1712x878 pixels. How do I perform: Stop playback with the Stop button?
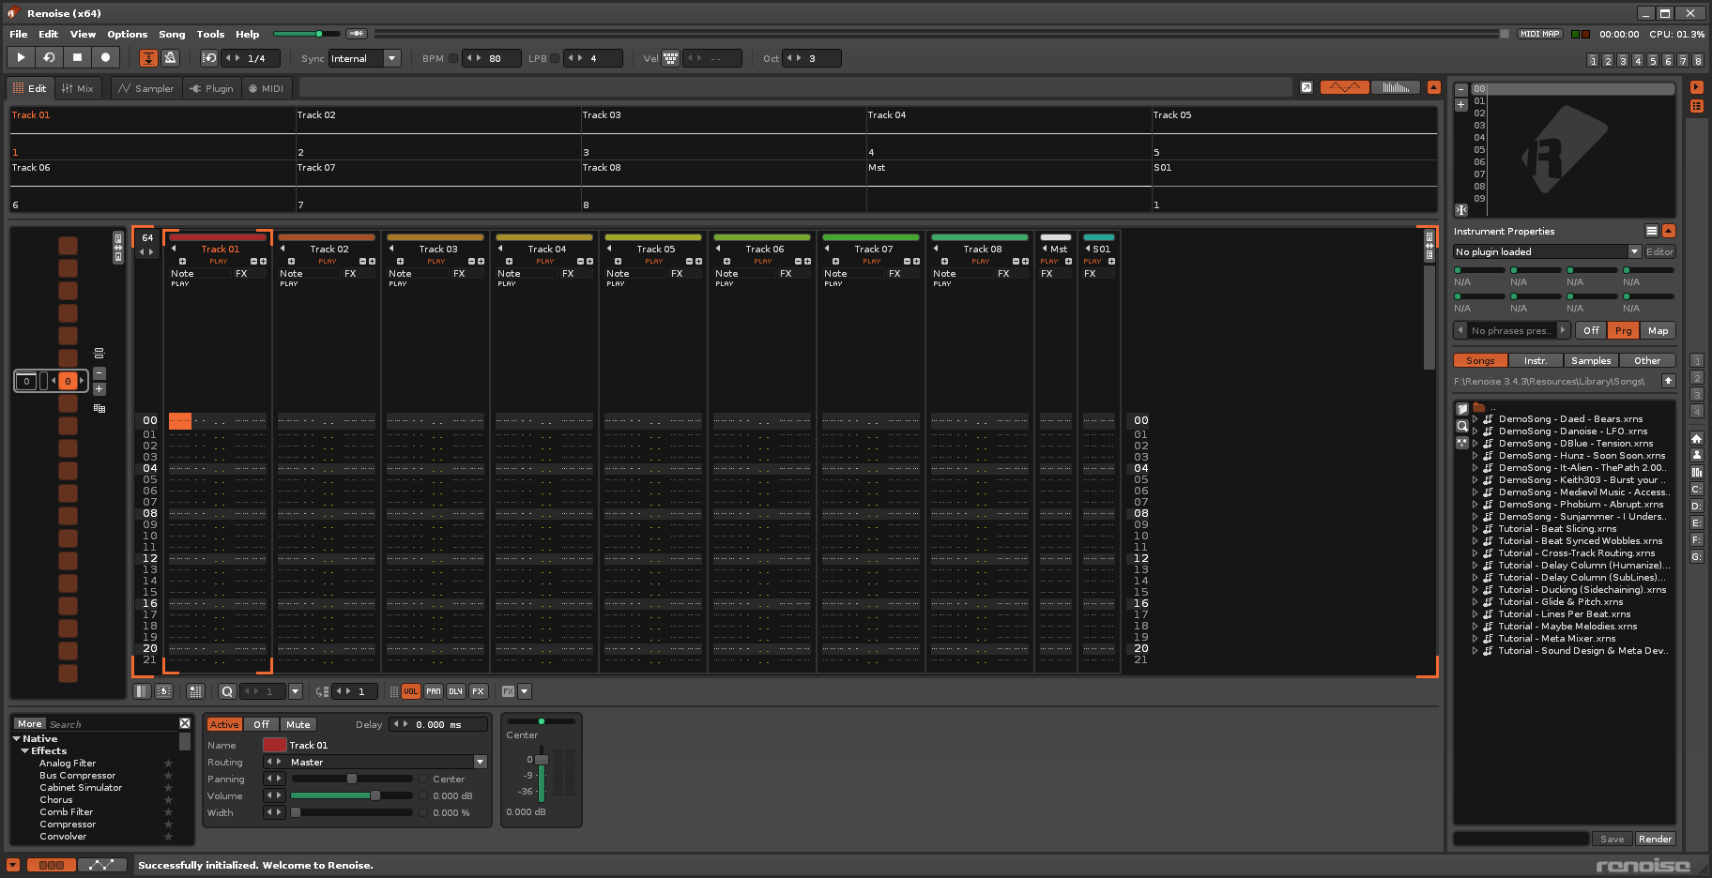[x=77, y=57]
